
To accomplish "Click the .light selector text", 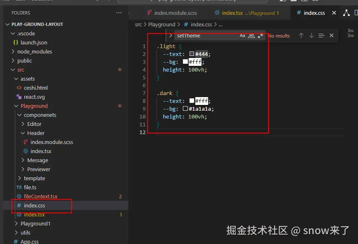I will [166, 46].
